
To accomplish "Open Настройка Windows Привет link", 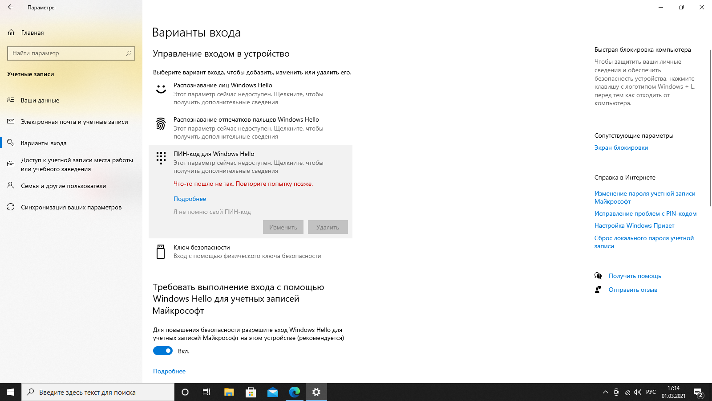I will (x=634, y=225).
